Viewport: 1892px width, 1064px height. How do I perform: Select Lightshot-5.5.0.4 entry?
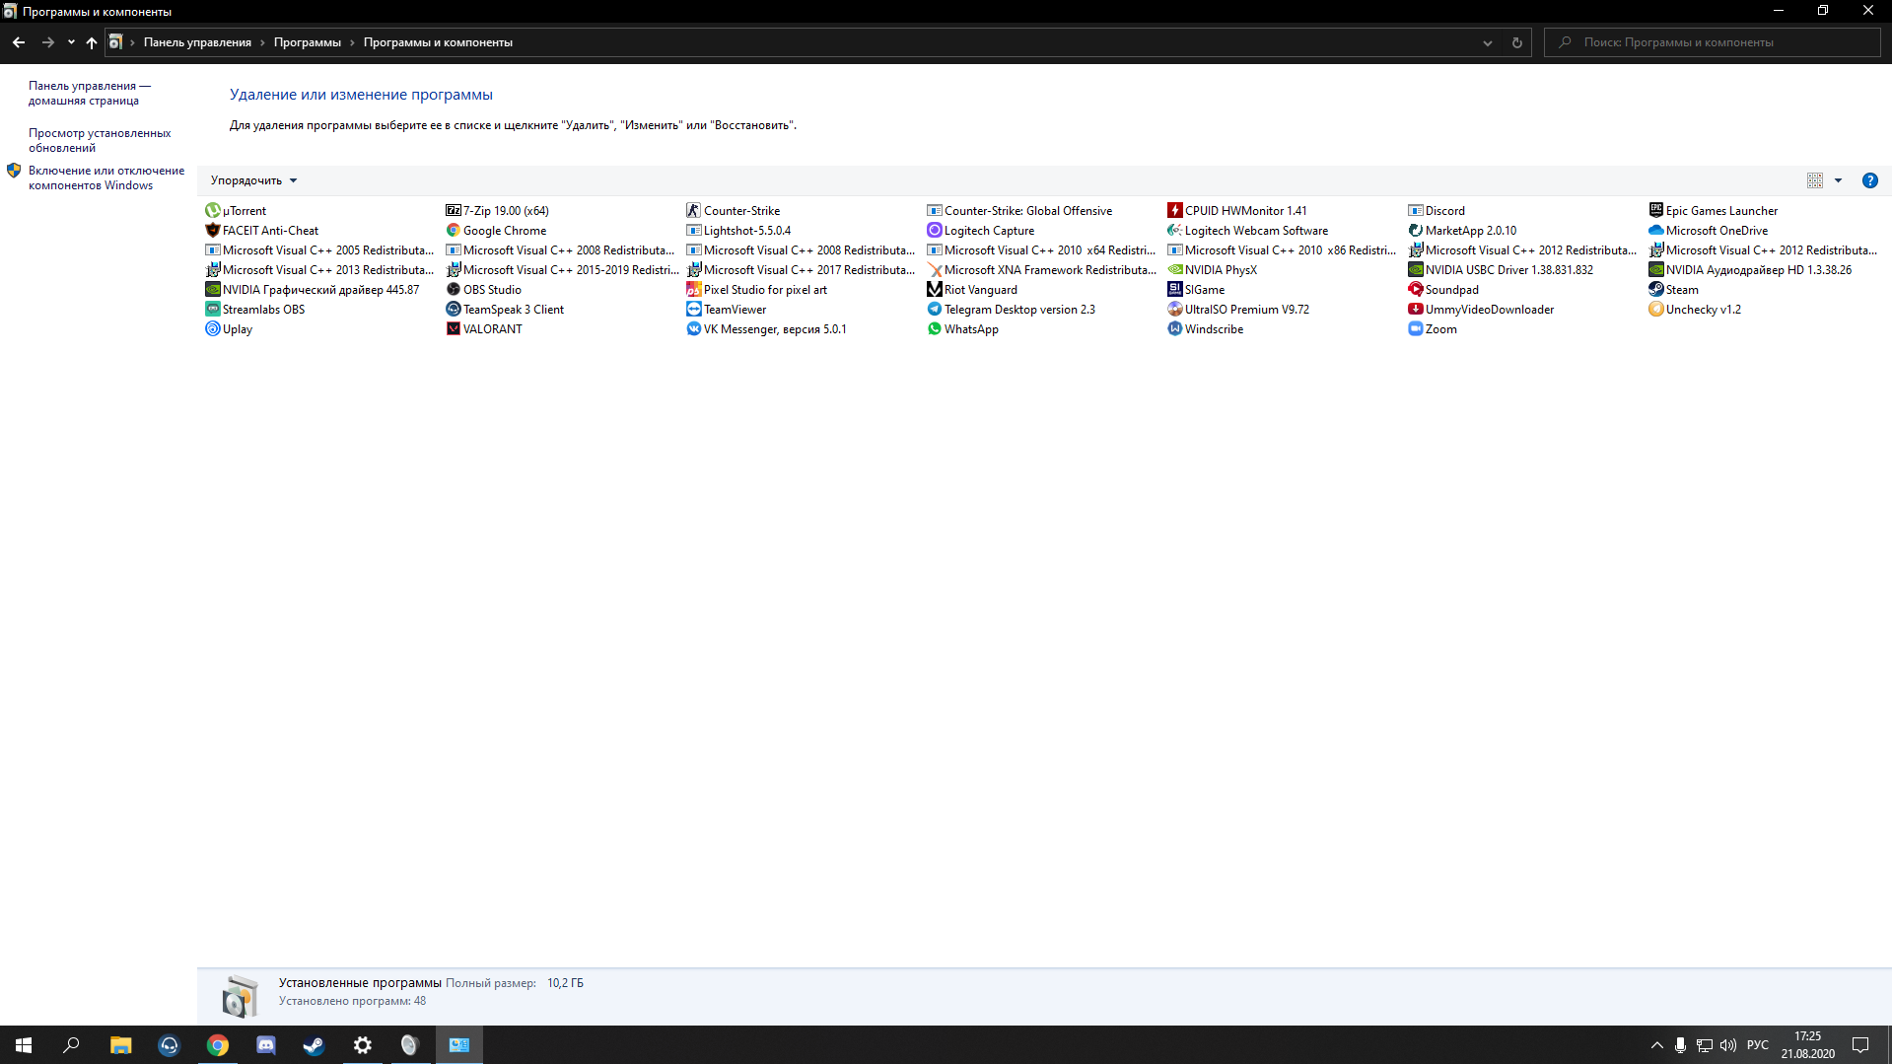tap(738, 231)
